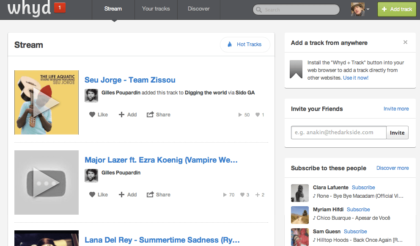
Task: Like the Seu Jorge track
Action: (x=99, y=115)
